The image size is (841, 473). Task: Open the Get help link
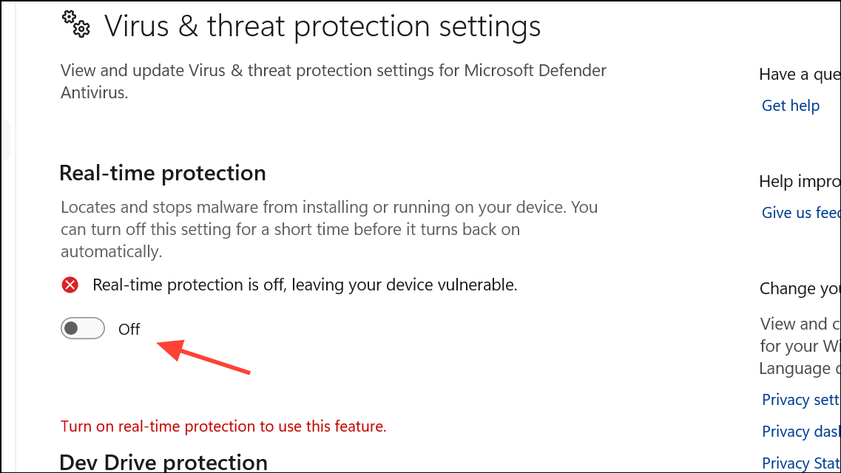[790, 106]
